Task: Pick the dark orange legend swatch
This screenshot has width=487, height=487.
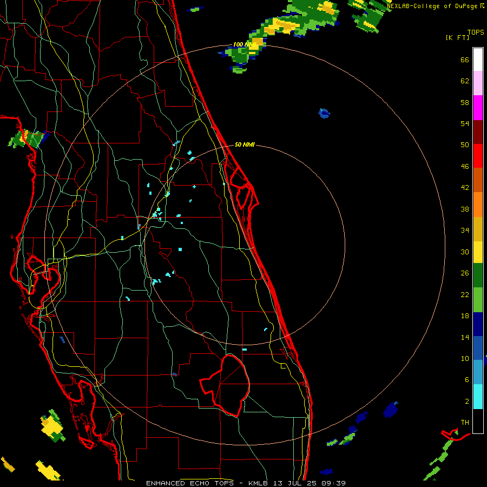Action: (x=478, y=180)
